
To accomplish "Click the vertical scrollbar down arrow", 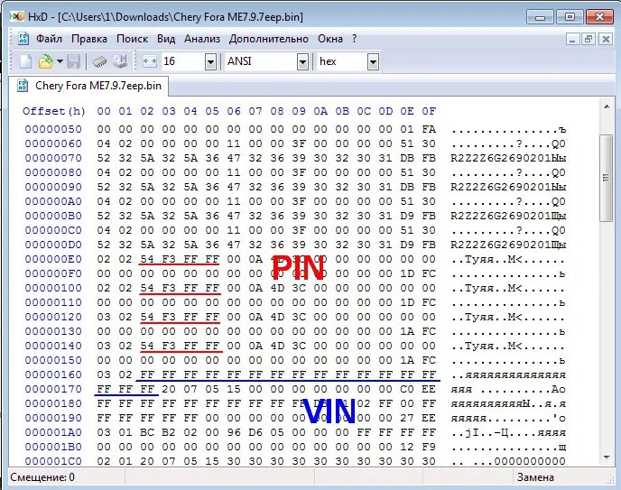I will pos(607,458).
